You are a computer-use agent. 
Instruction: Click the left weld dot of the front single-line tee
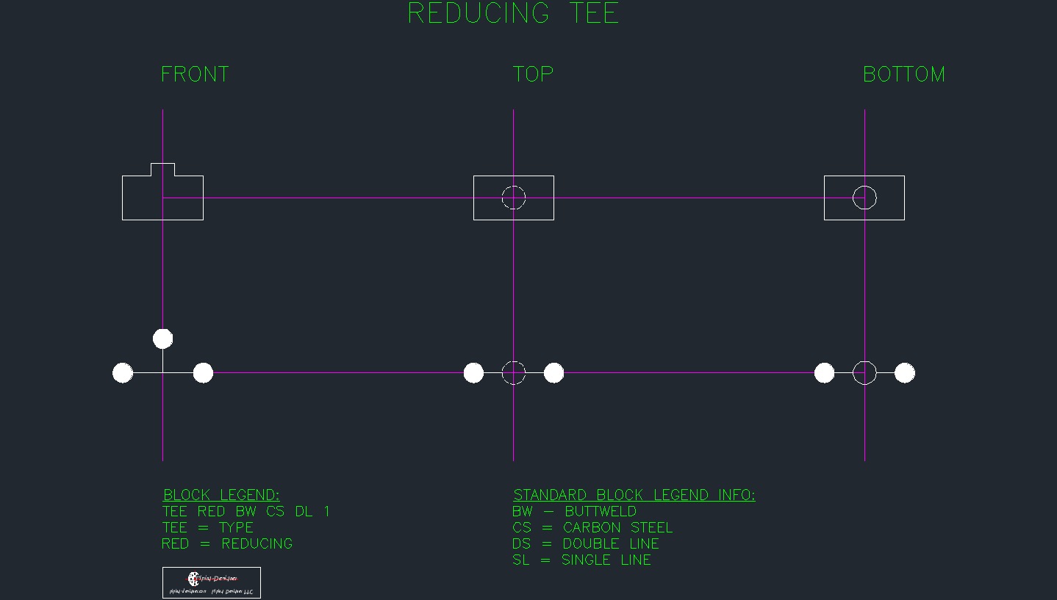point(123,373)
